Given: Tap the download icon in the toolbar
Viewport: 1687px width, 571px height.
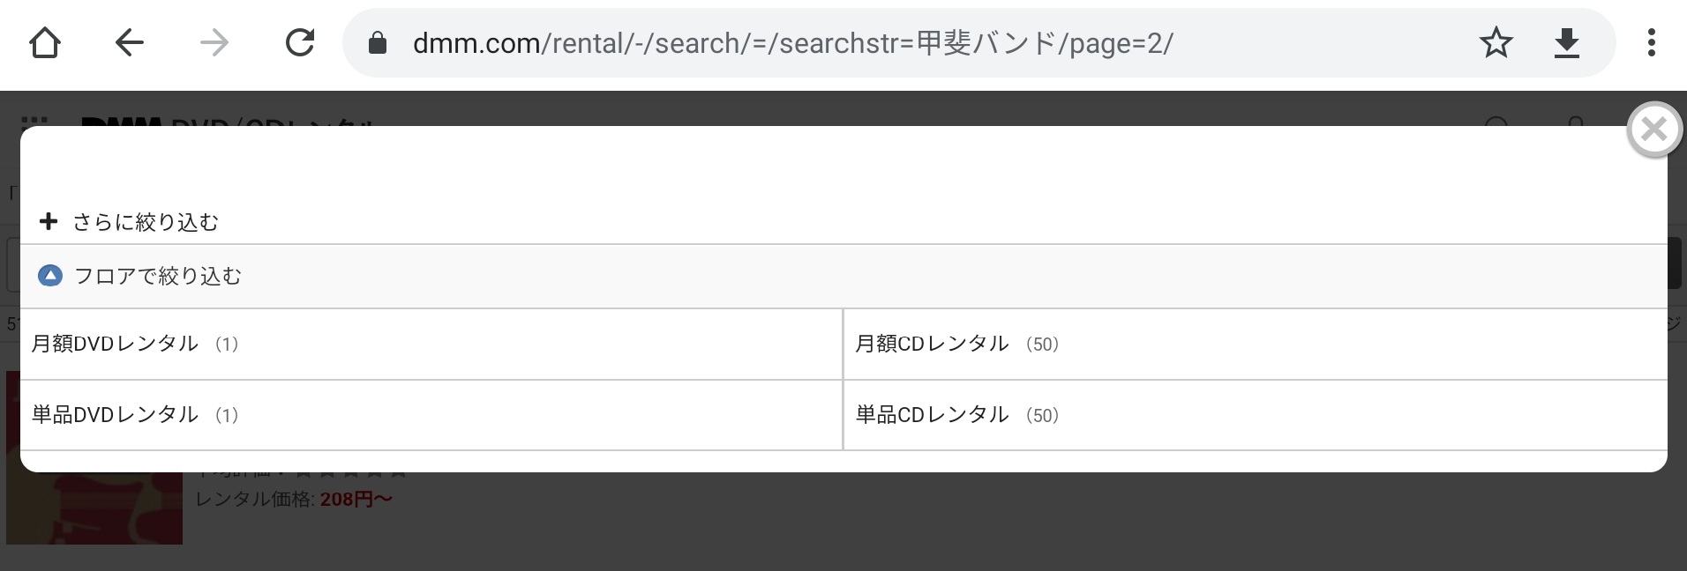Looking at the screenshot, I should (1566, 42).
